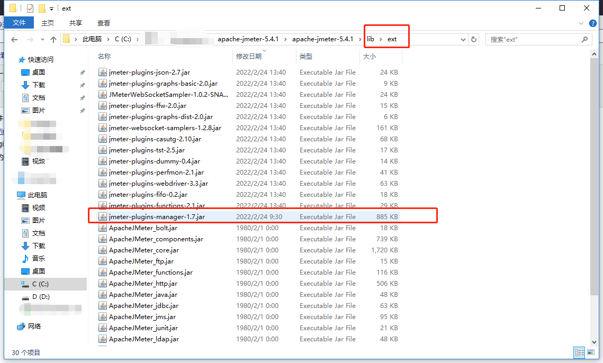Select file ApacheJMeter_ldap.jar
The height and width of the screenshot is (363, 603).
[x=144, y=339]
